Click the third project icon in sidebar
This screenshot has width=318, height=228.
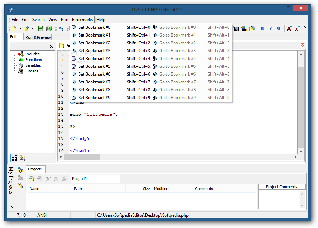point(21,185)
